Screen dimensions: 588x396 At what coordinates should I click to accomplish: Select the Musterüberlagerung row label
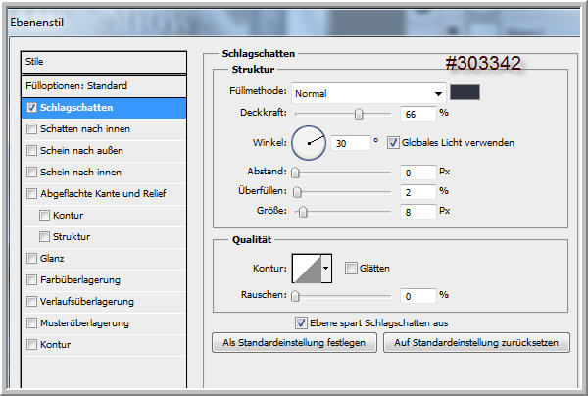point(84,323)
